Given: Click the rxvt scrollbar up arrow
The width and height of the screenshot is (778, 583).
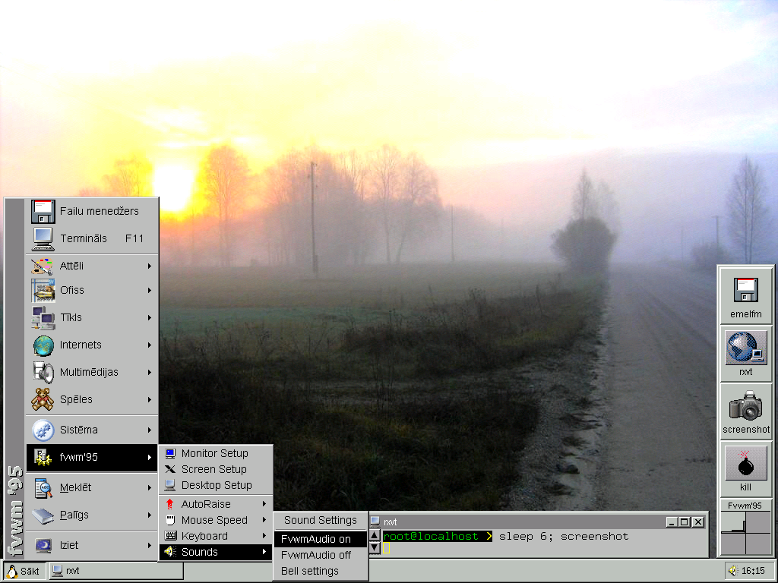Looking at the screenshot, I should point(375,536).
